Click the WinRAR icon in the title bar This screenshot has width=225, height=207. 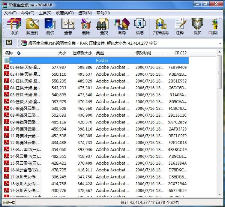tap(4, 5)
